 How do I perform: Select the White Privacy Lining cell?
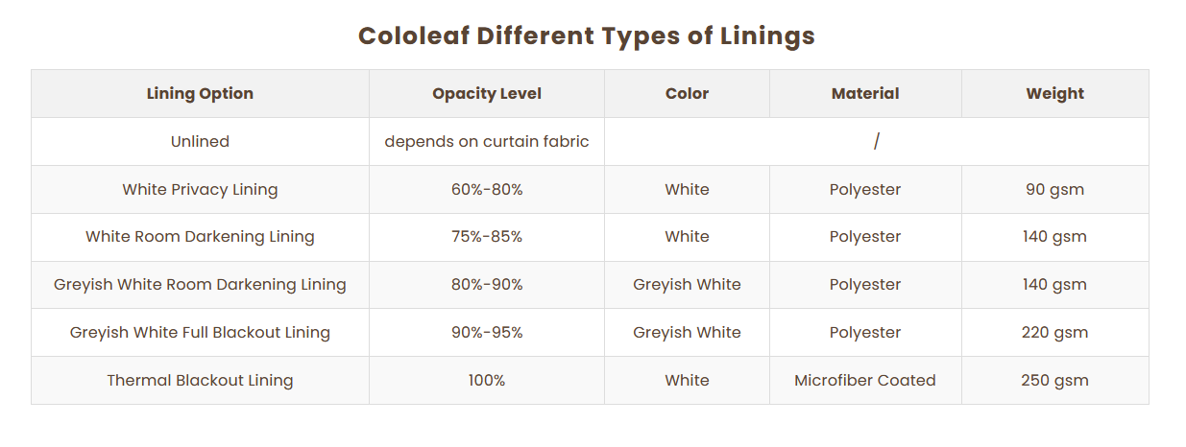(x=200, y=190)
